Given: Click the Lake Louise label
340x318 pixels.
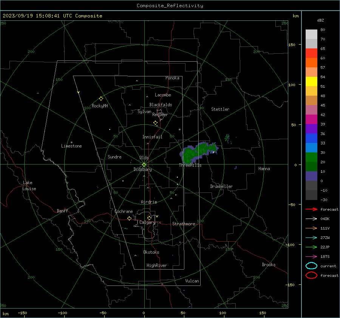Looking at the screenshot, I should [29, 186].
